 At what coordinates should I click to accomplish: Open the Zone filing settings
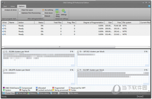point(58,13)
